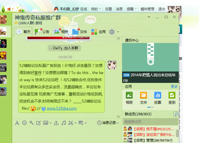Click the 通知中心 header
Screen dimensions: 199x143
point(132,40)
